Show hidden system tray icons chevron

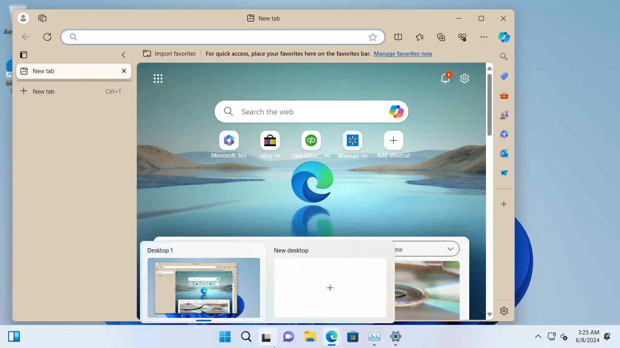coord(538,336)
